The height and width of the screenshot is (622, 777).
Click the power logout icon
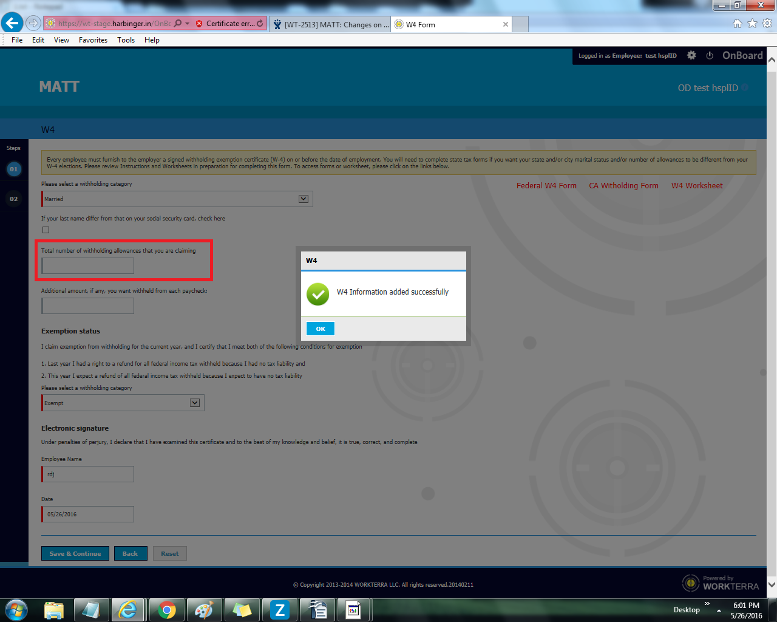pos(710,55)
